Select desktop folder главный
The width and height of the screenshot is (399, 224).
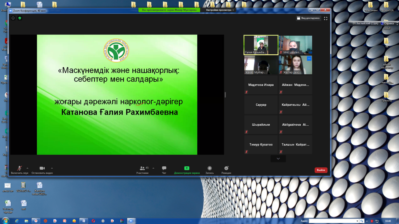click(386, 79)
